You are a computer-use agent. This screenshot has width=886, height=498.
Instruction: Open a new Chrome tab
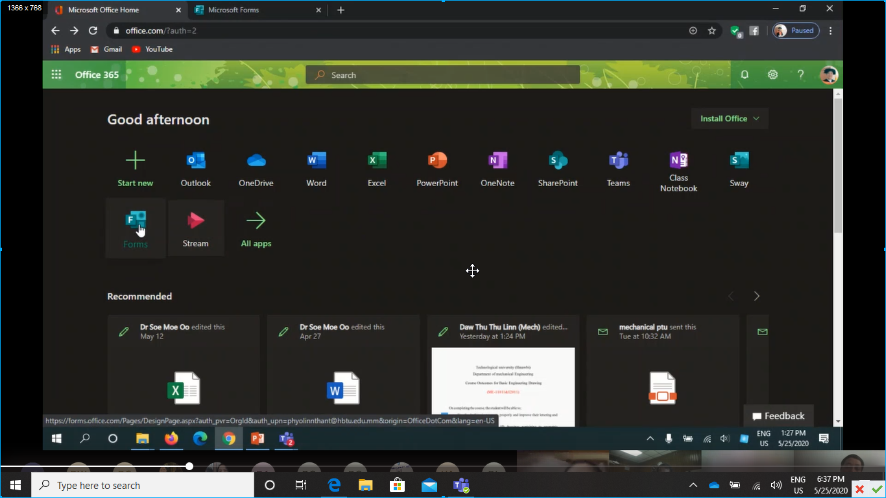tap(341, 10)
